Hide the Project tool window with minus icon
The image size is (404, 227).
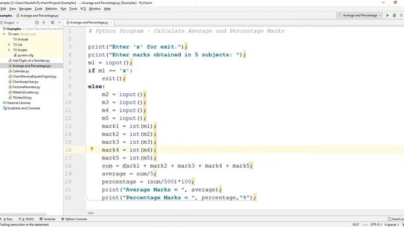coord(59,23)
